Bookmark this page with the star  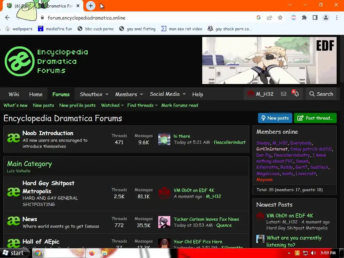coord(280,17)
